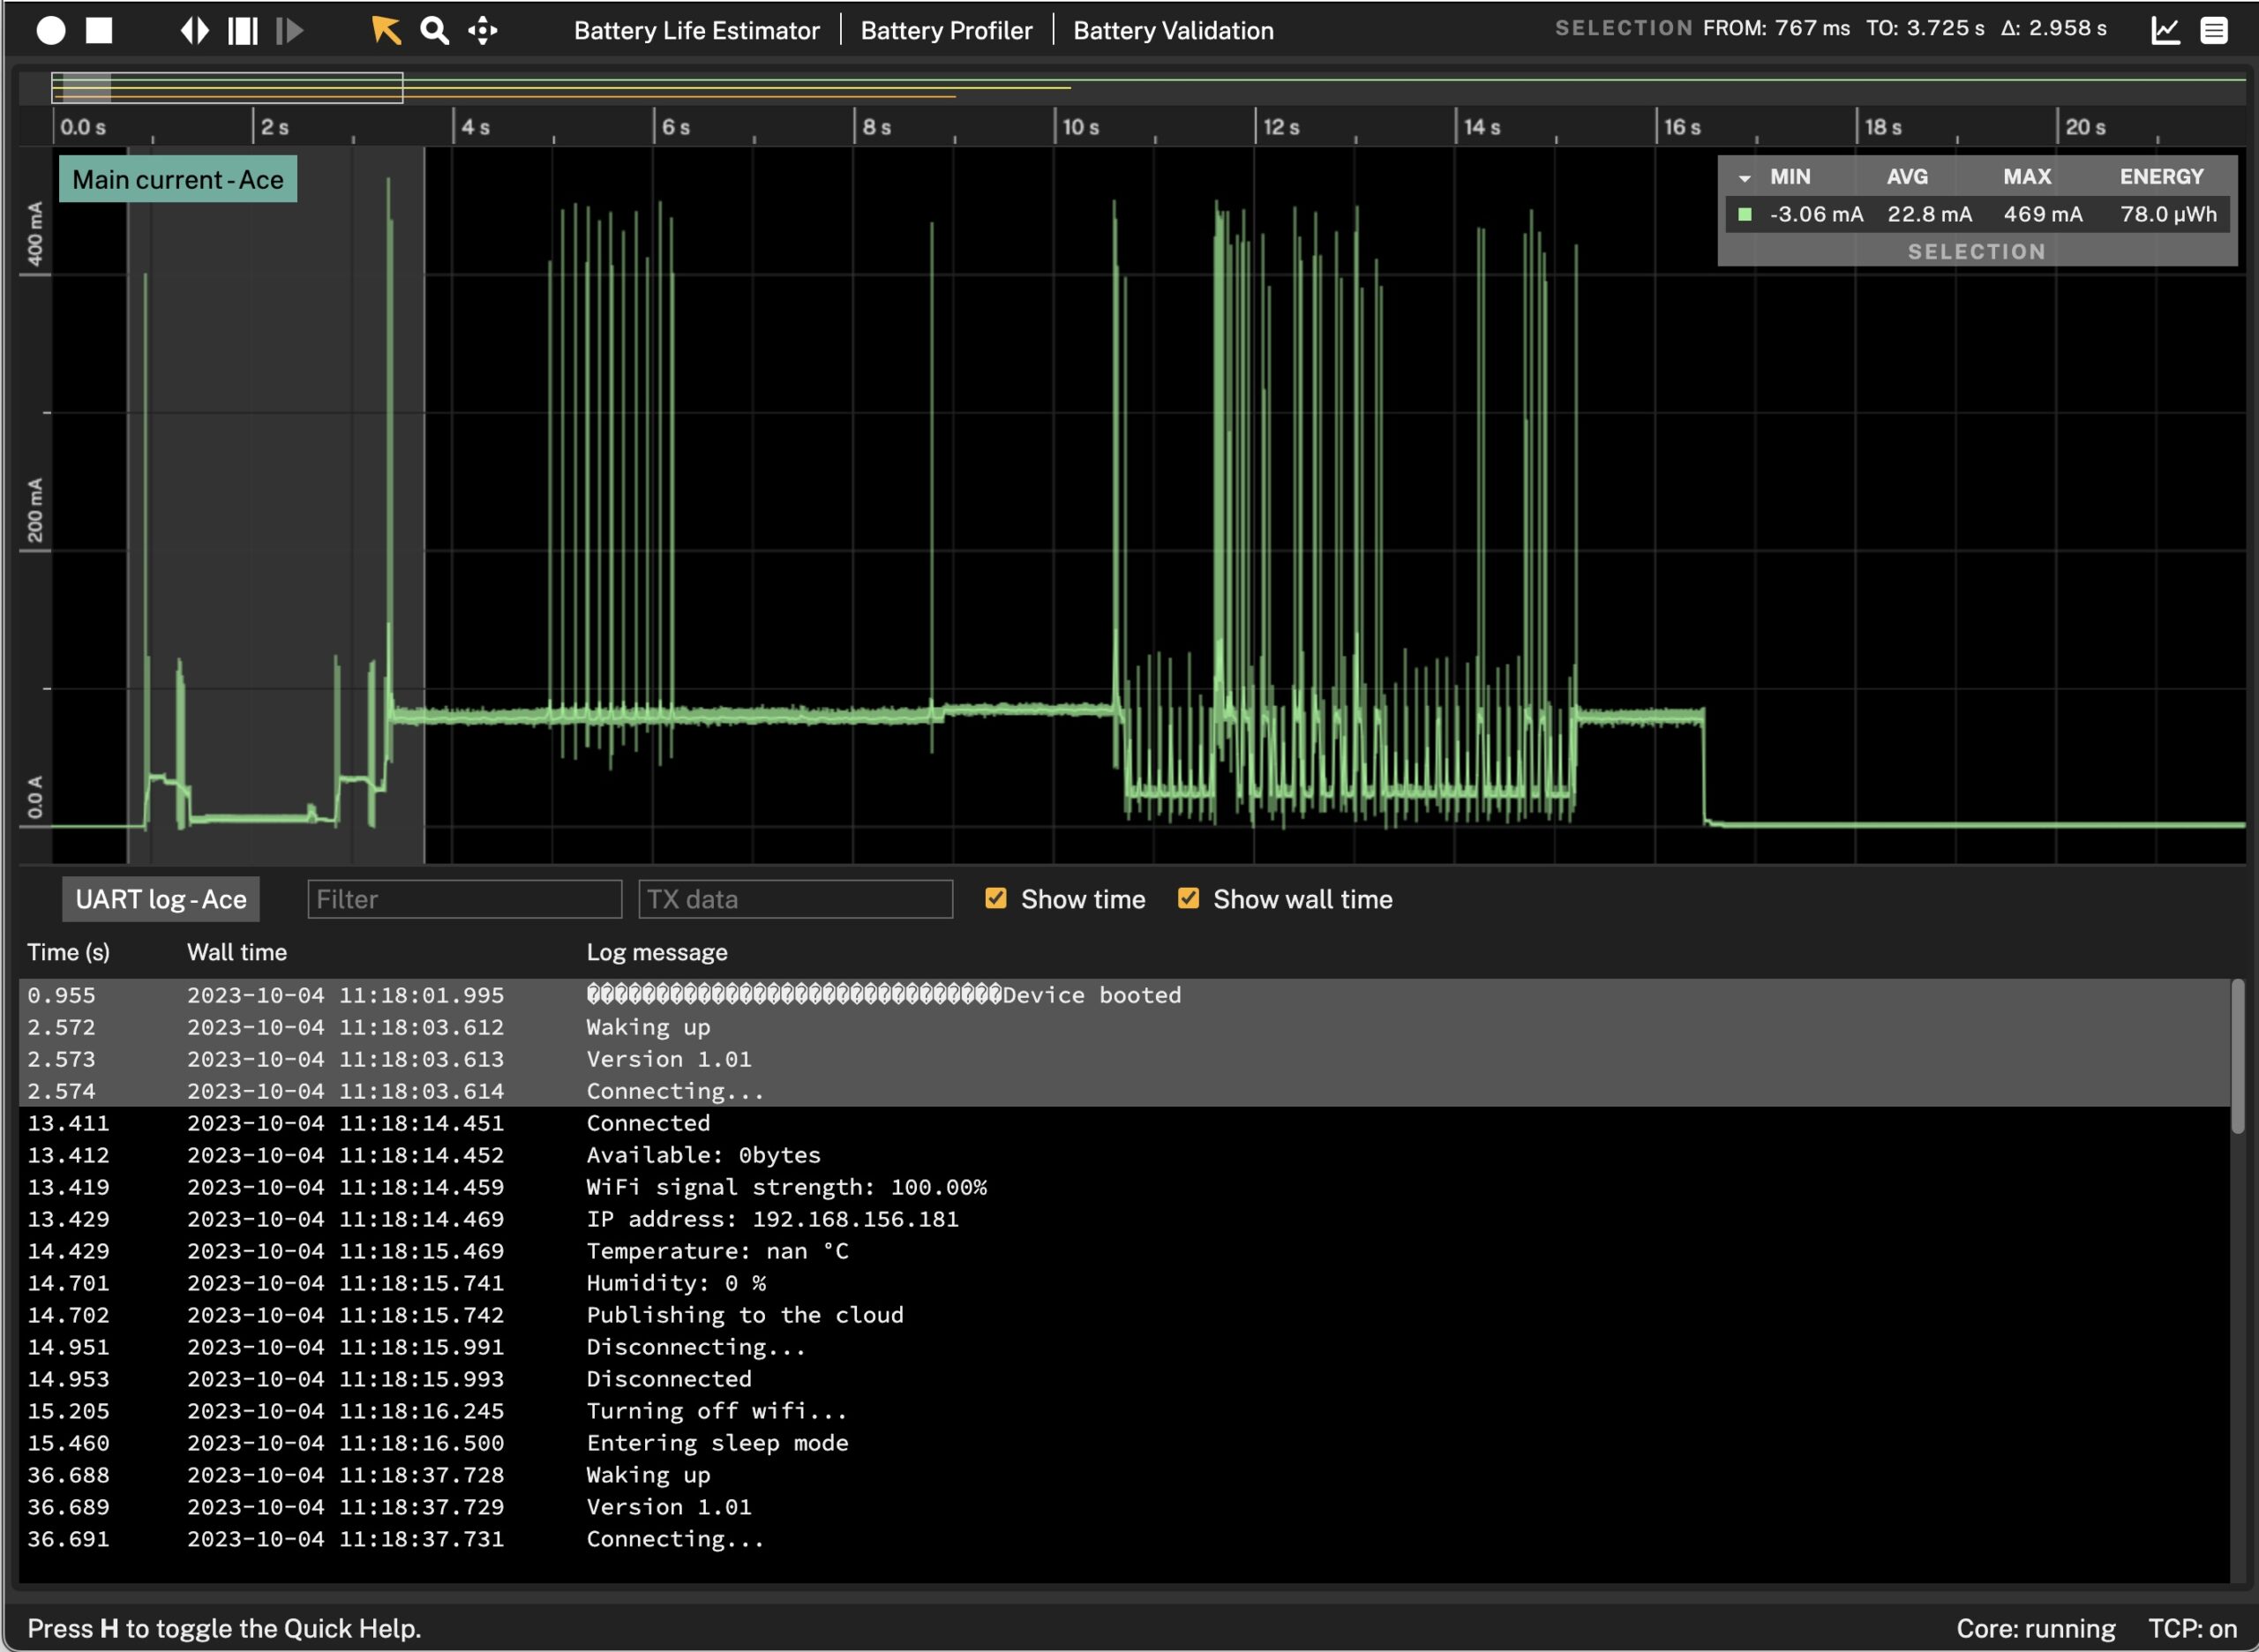The height and width of the screenshot is (1652, 2259).
Task: Toggle the green legend swatch for Main current
Action: [1745, 213]
